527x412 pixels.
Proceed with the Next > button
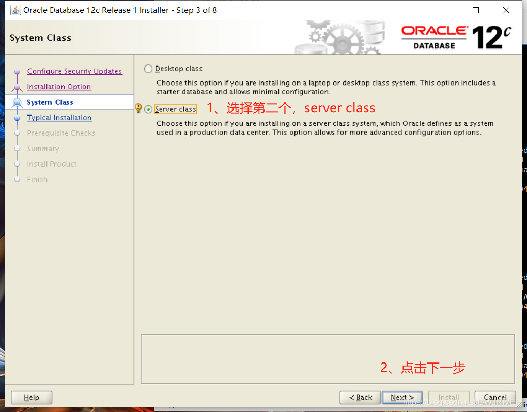[402, 398]
